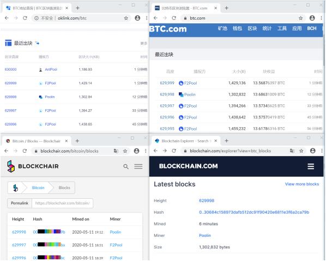Translate the blockchair.com page via translate icon
This screenshot has height=263, width=326.
coord(116,151)
